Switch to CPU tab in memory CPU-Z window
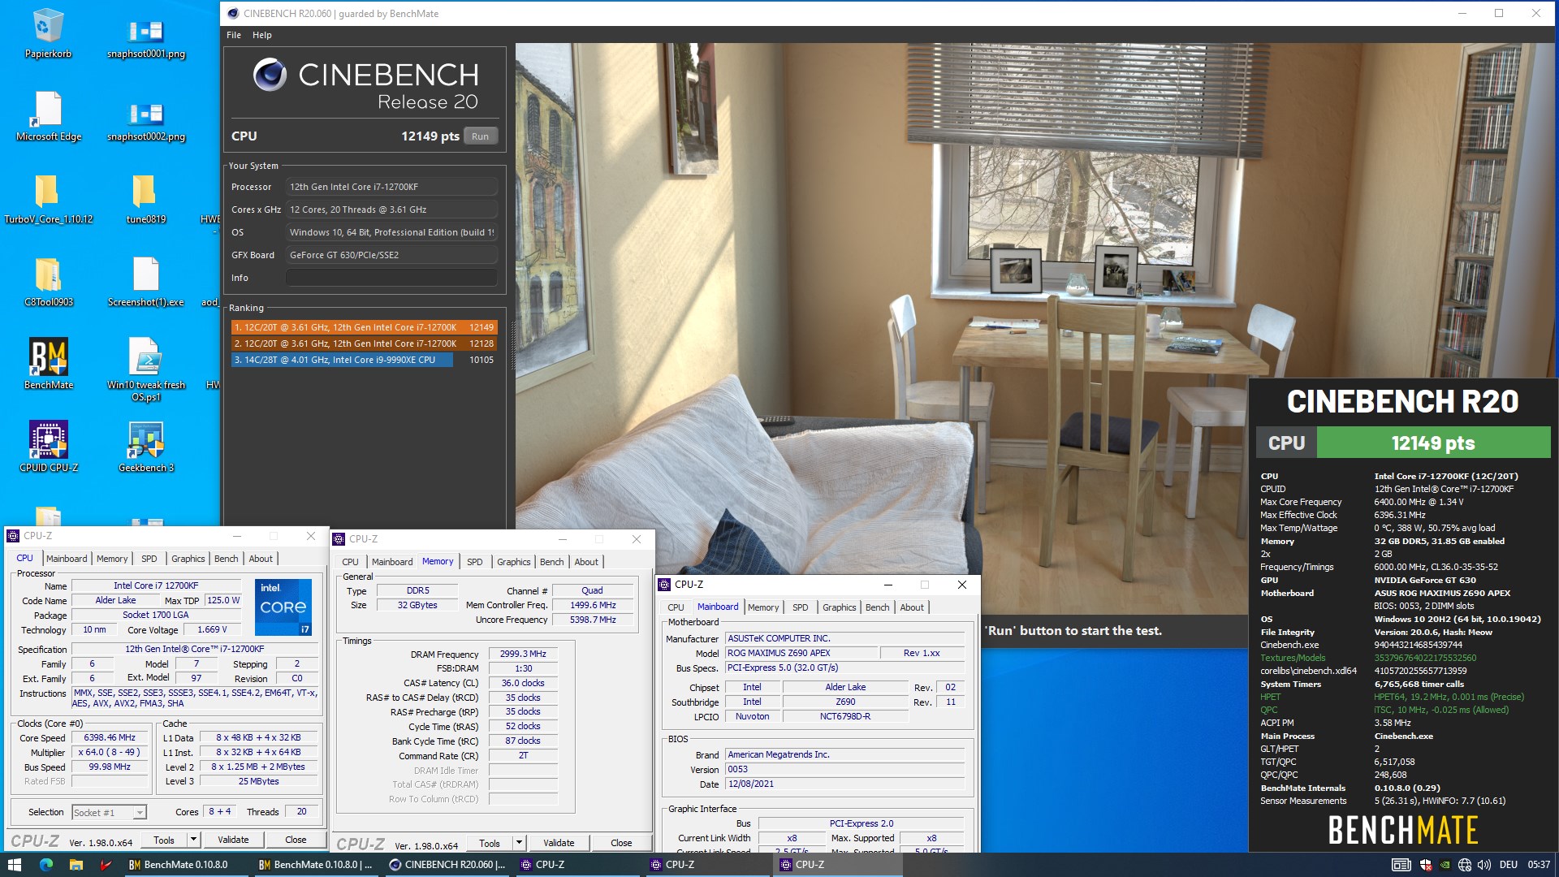 [351, 562]
